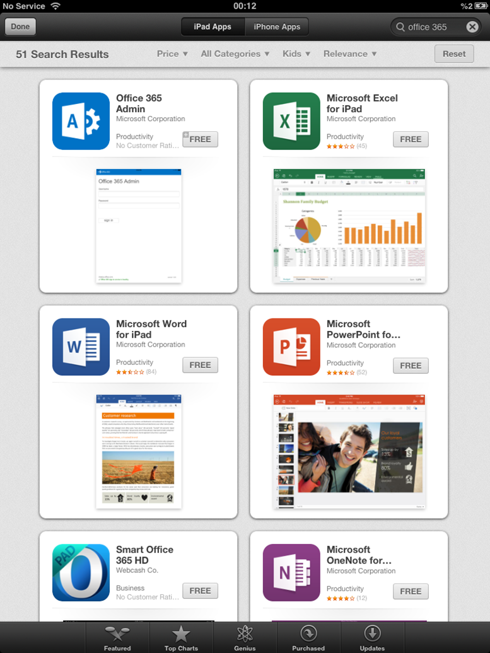The image size is (490, 653).
Task: Open the Smart Office 365 HD title
Action: click(144, 555)
